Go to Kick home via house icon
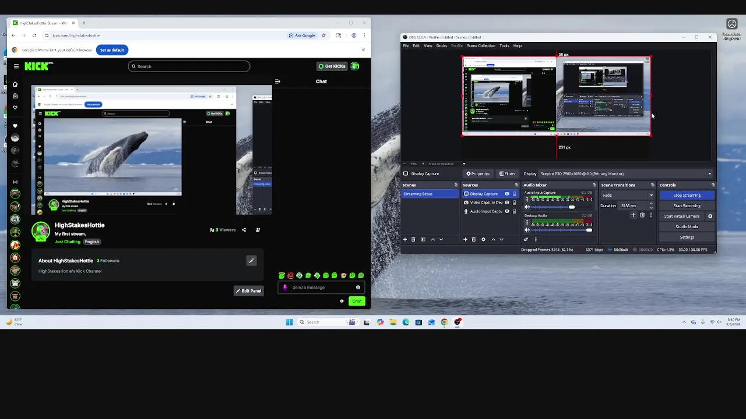Screen dimensions: 746x419 pyautogui.click(x=15, y=84)
